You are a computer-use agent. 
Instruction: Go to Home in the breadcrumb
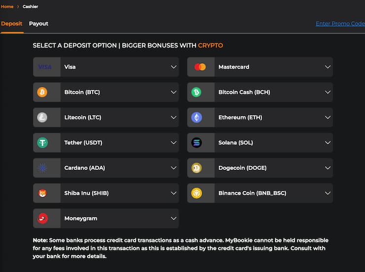(x=7, y=6)
